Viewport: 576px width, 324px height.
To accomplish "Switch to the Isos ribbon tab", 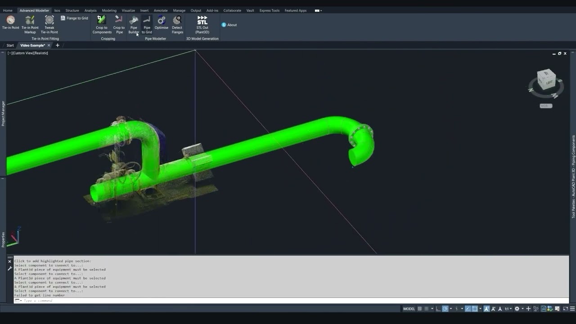I will click(57, 10).
